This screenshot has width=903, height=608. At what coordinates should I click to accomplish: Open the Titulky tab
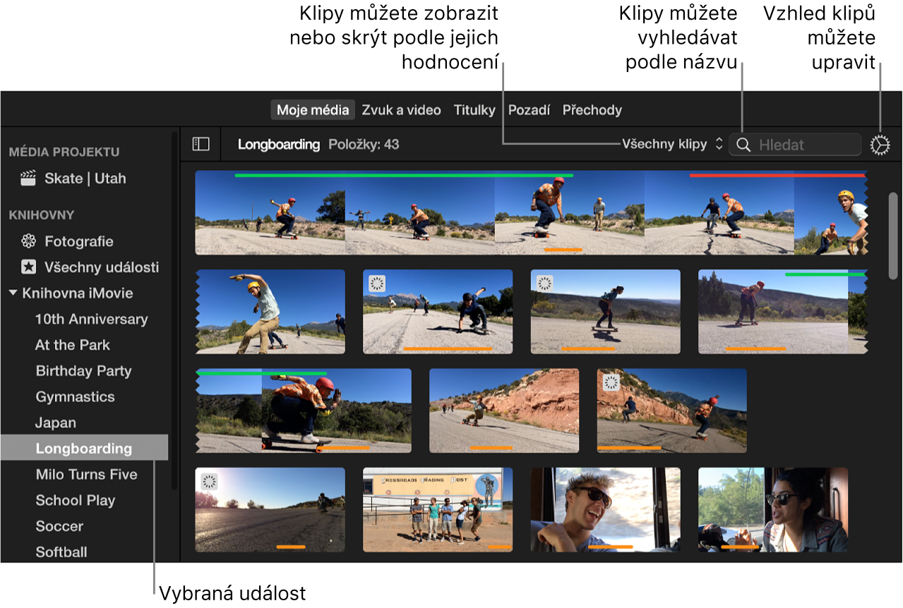(x=474, y=110)
